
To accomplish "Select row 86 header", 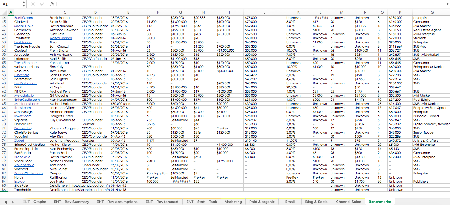I will 4,190.
